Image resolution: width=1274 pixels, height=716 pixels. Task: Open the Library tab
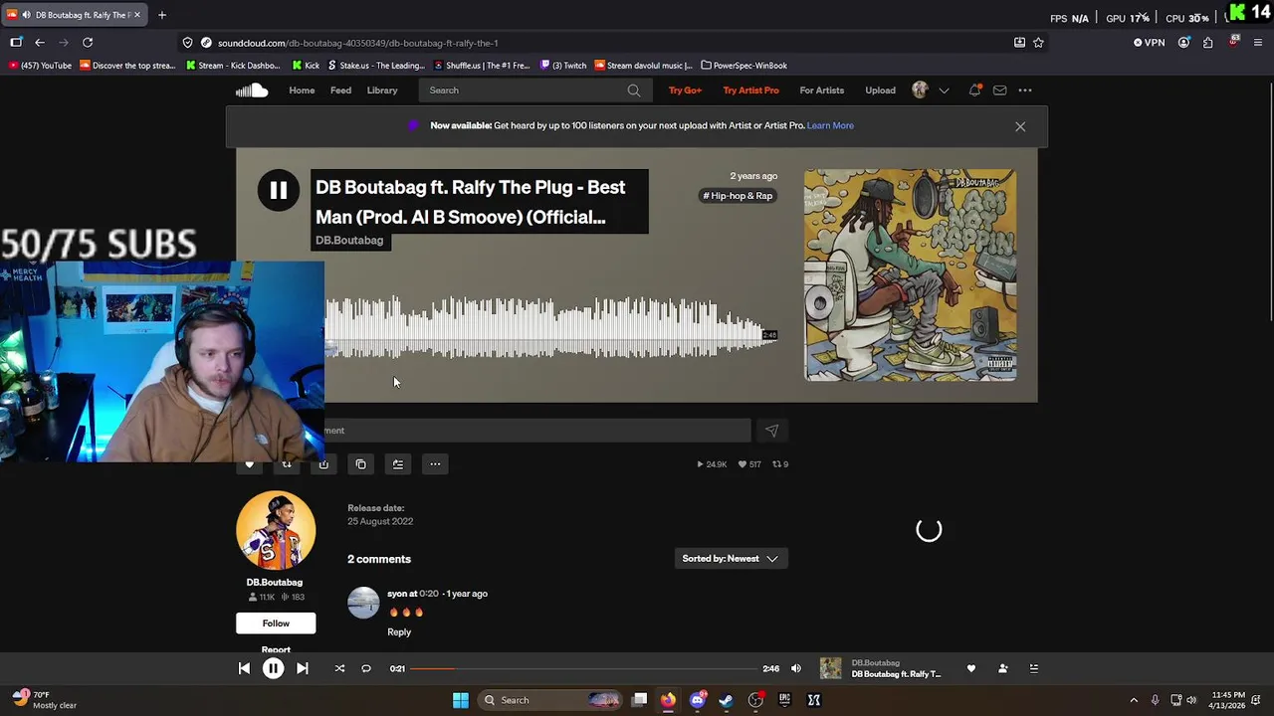click(x=382, y=90)
